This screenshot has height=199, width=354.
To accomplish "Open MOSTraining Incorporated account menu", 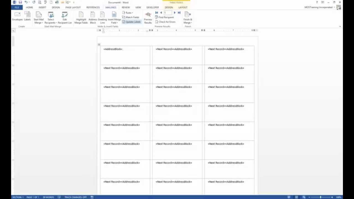I will 319,7.
